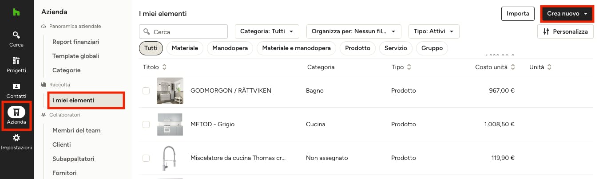Select the Manodopera filter tab
Image resolution: width=599 pixels, height=179 pixels.
pyautogui.click(x=230, y=48)
